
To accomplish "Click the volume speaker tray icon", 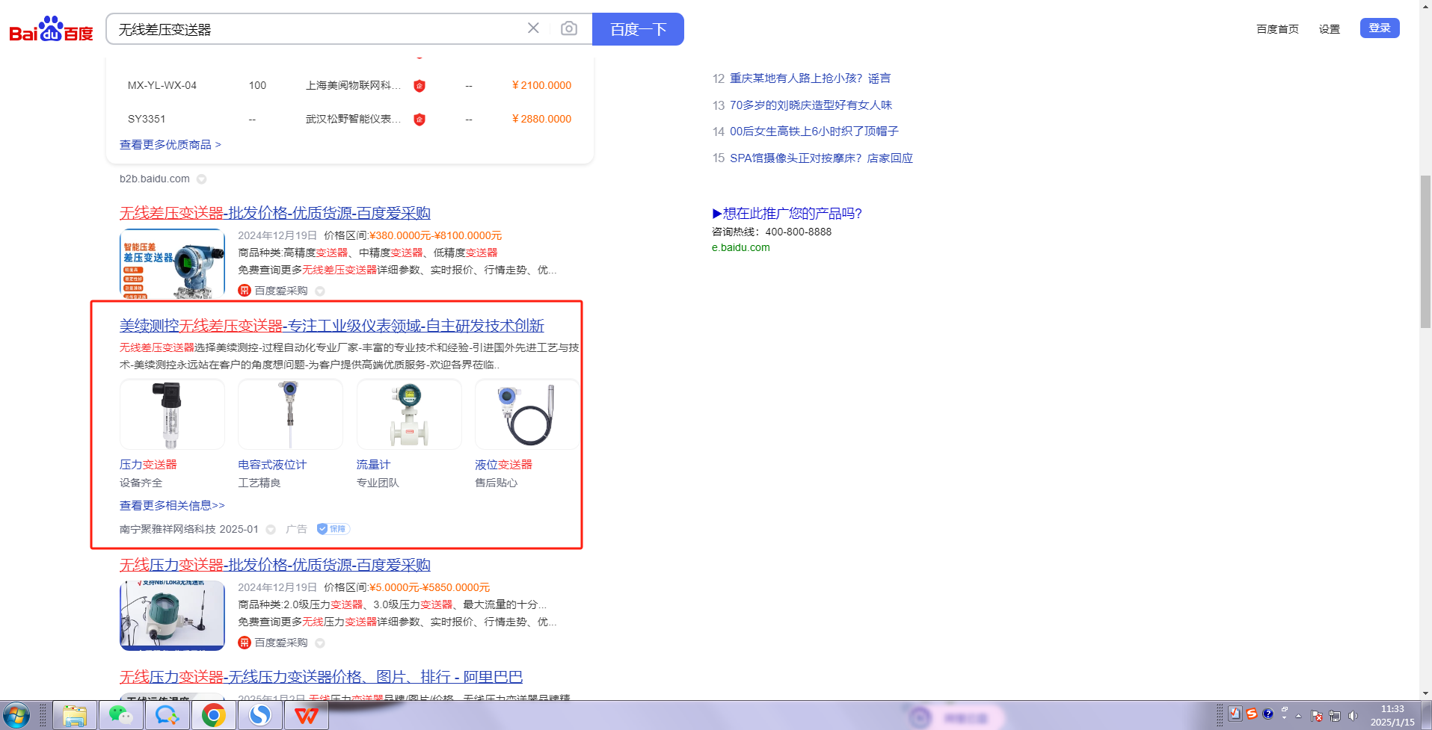I will pos(1352,716).
